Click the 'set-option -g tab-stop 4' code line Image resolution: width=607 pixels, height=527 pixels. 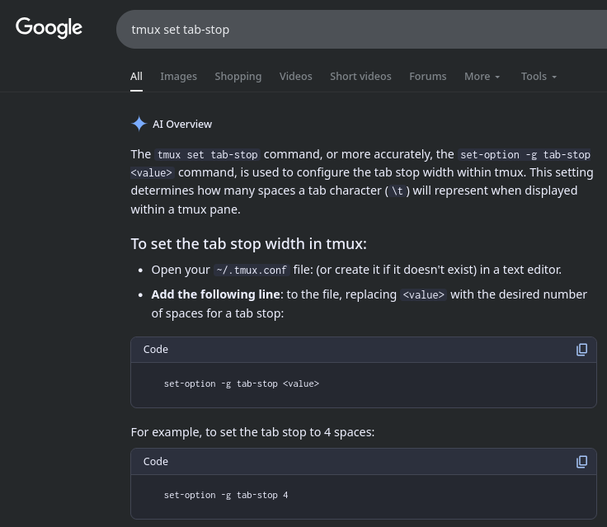pos(226,496)
